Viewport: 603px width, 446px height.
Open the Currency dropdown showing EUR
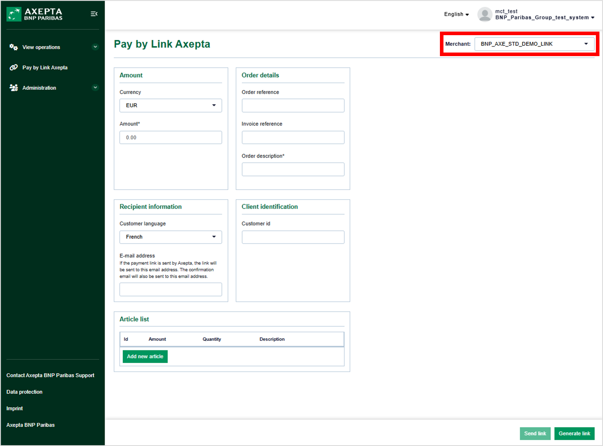(171, 105)
